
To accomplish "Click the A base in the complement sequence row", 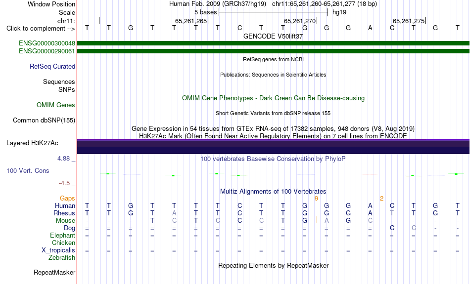I will (x=370, y=28).
